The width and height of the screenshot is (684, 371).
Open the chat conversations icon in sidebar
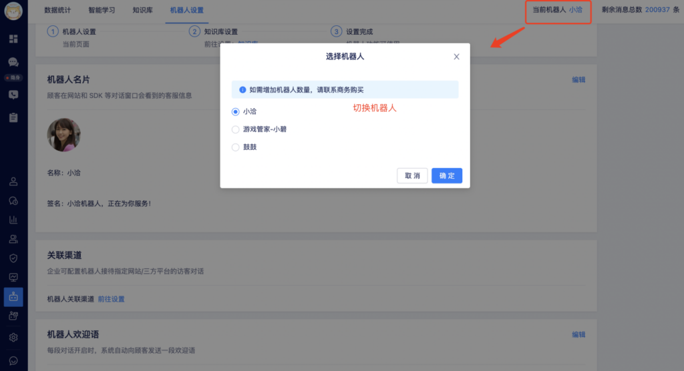(13, 62)
